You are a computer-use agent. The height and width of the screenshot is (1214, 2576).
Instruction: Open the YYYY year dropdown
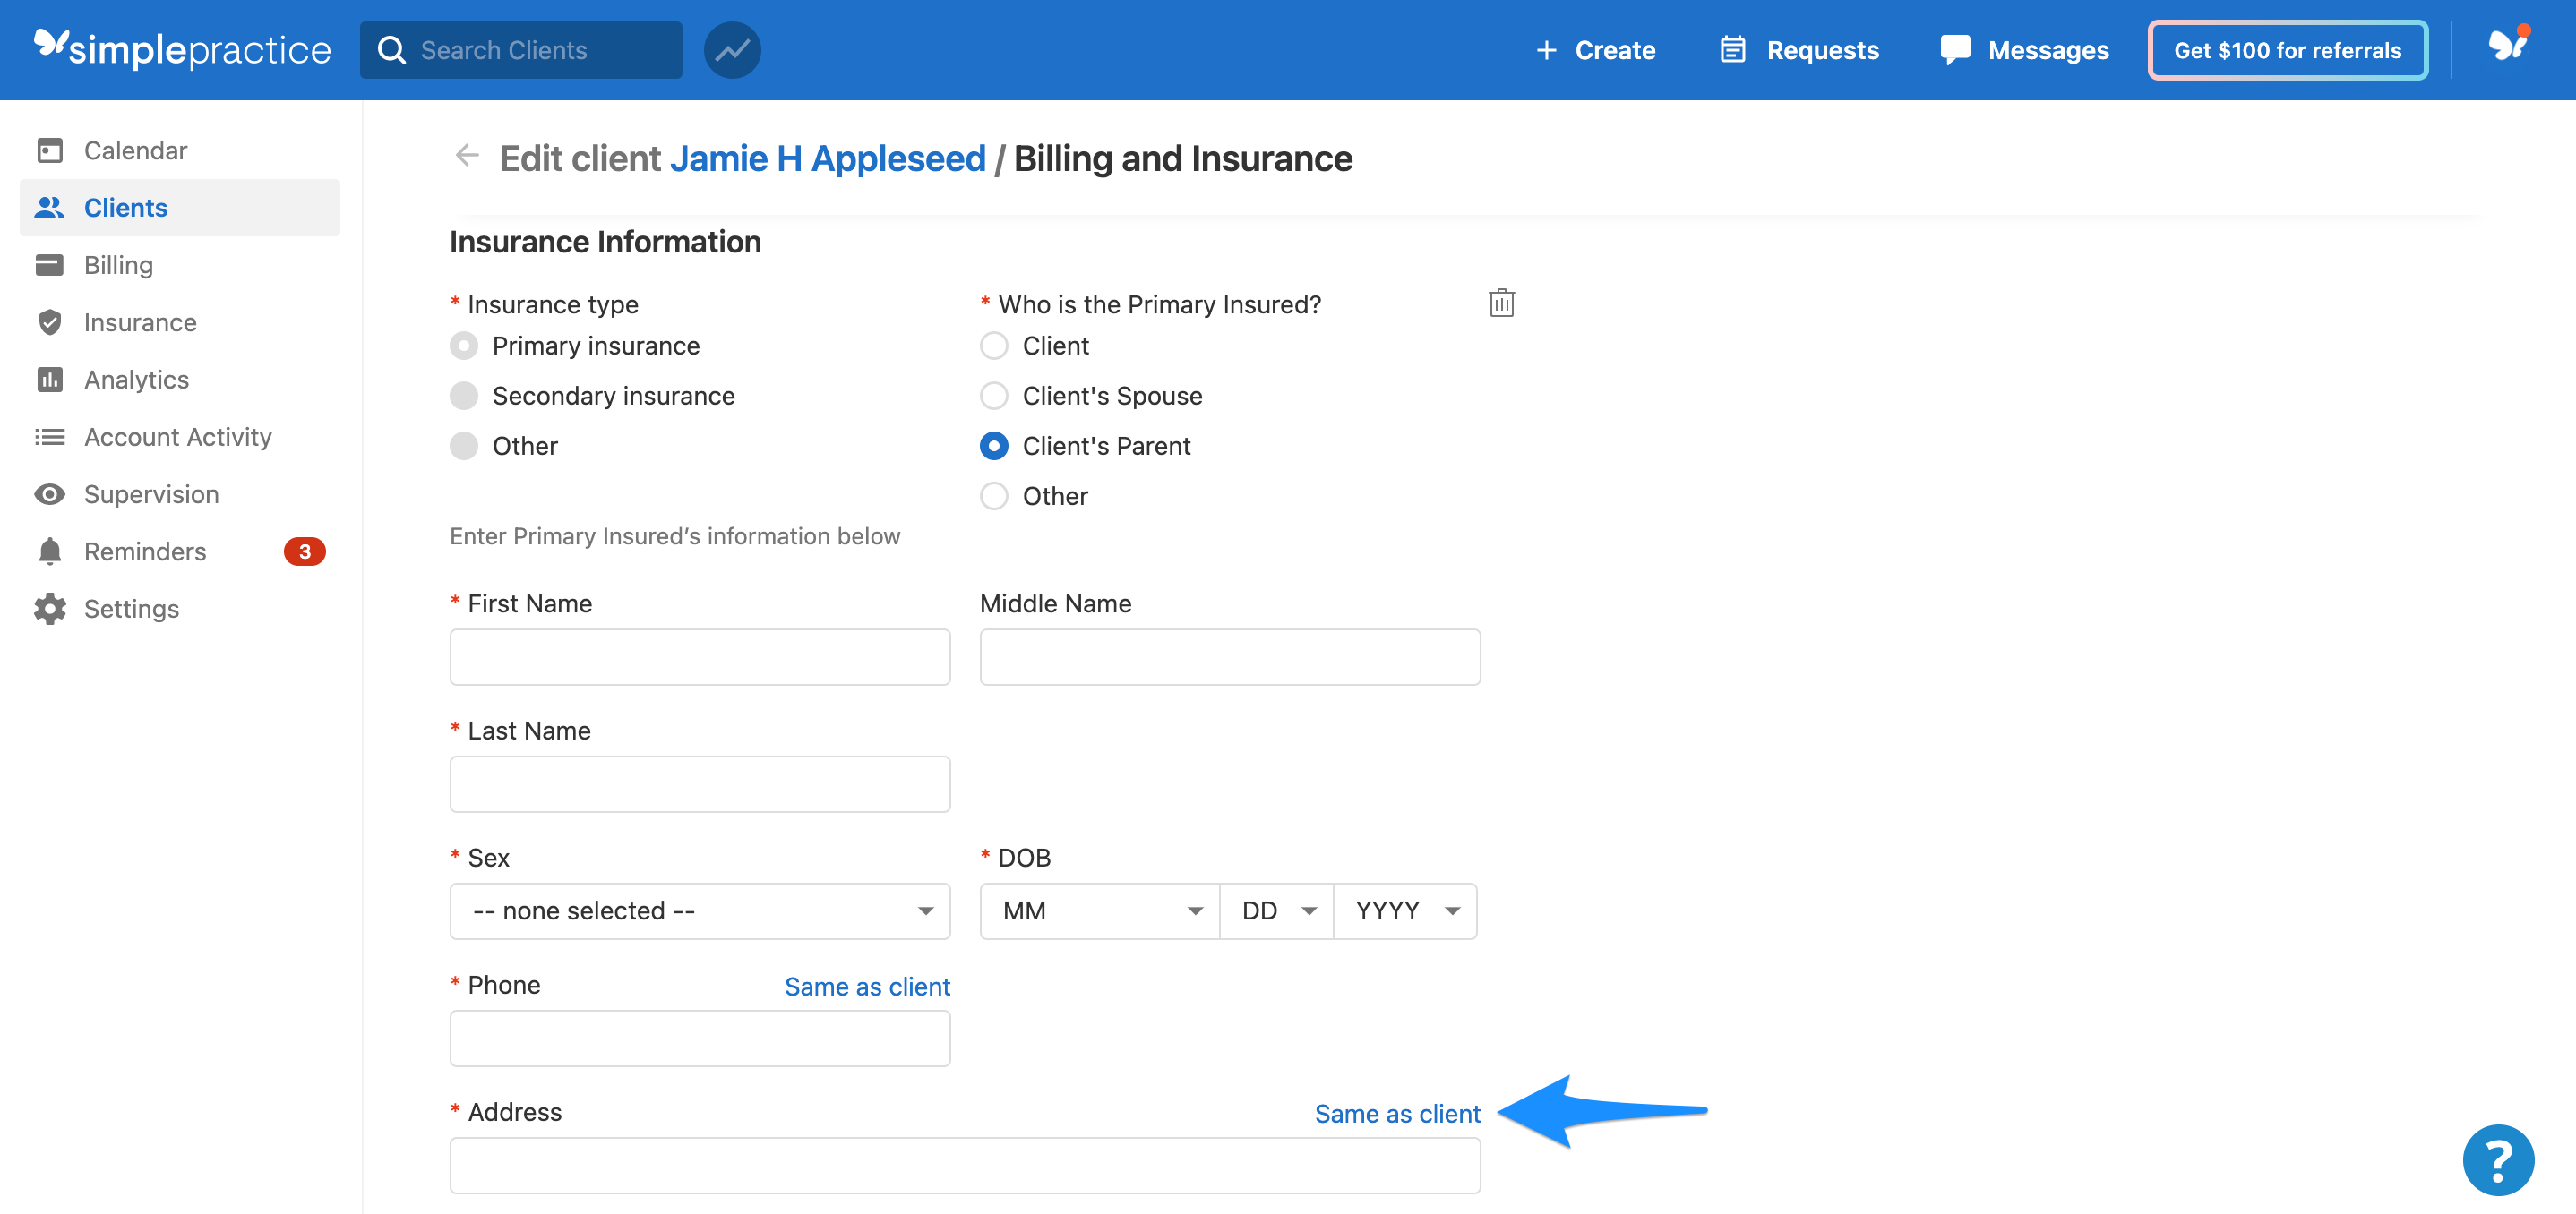pyautogui.click(x=1405, y=910)
